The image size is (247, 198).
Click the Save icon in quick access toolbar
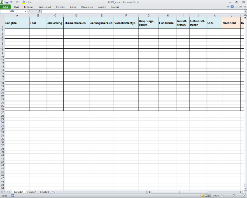(7, 2)
